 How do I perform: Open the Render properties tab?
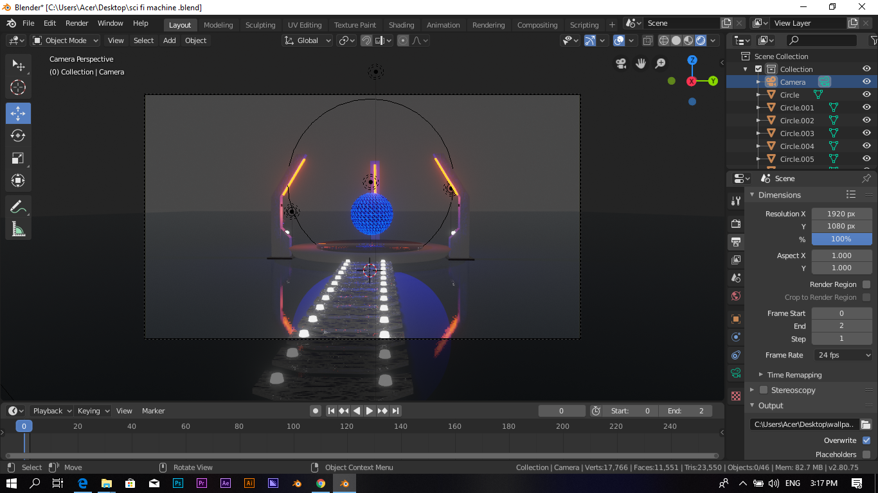click(735, 223)
